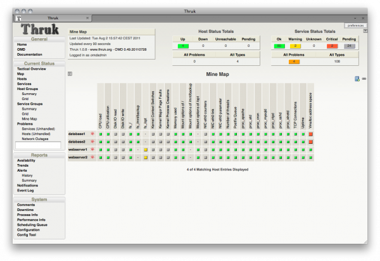Viewport: 380px width, 261px height.
Task: Click the green CPU load square for database2
Action: click(100, 141)
